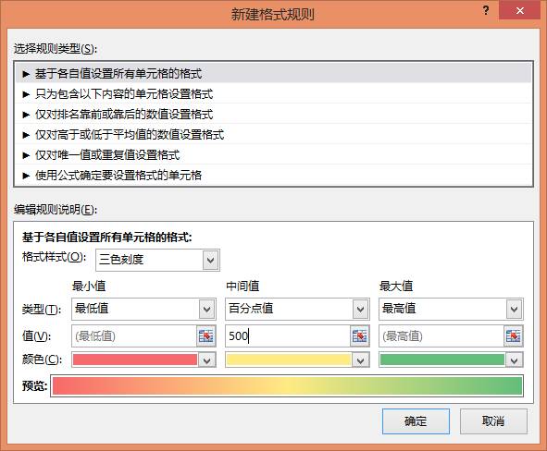The width and height of the screenshot is (547, 451).
Task: Click the help question mark icon
Action: [x=486, y=10]
